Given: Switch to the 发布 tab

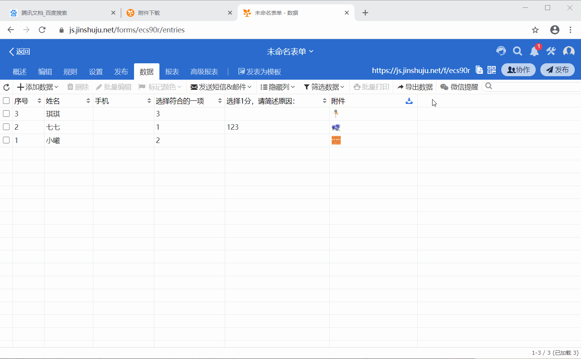Looking at the screenshot, I should point(121,72).
